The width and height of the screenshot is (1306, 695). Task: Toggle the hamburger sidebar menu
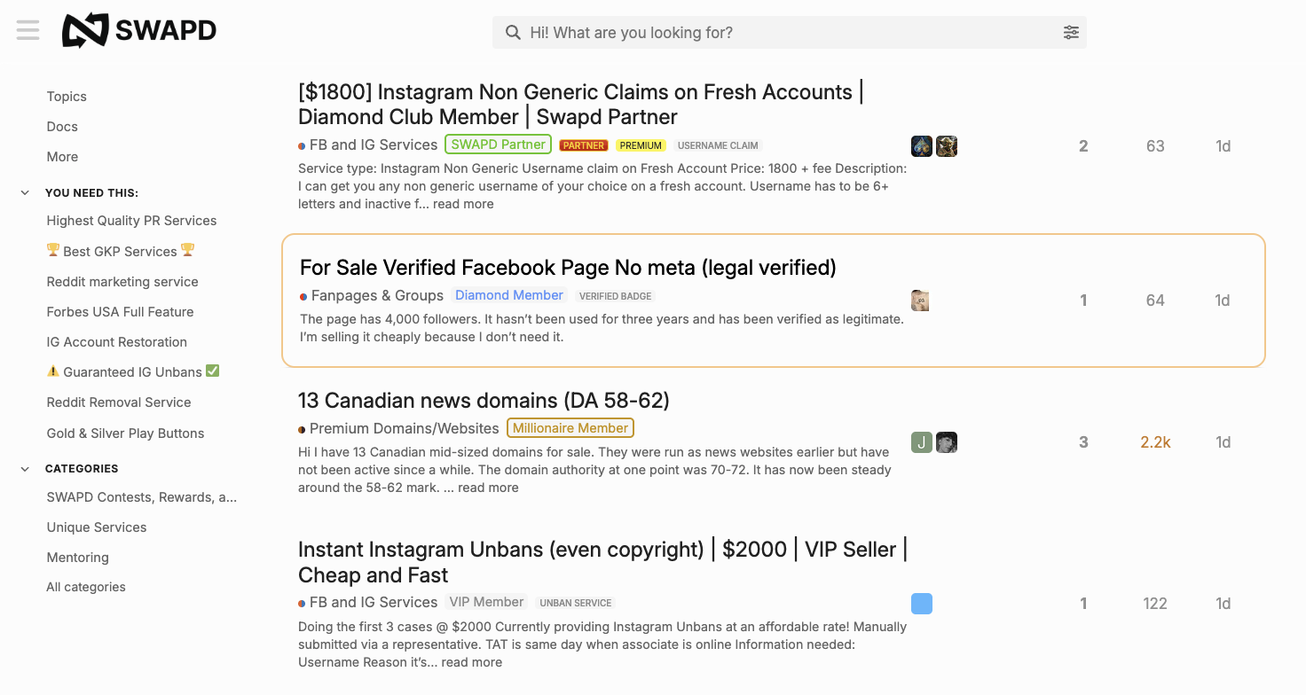28,31
